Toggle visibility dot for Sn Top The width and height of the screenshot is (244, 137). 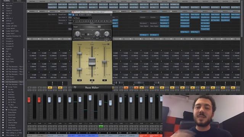(3, 54)
